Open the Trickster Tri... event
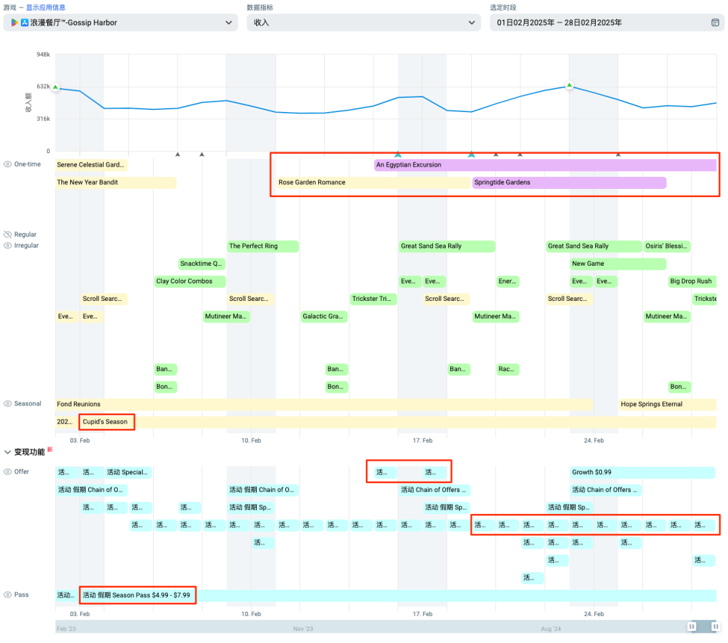The width and height of the screenshot is (728, 643). 373,299
